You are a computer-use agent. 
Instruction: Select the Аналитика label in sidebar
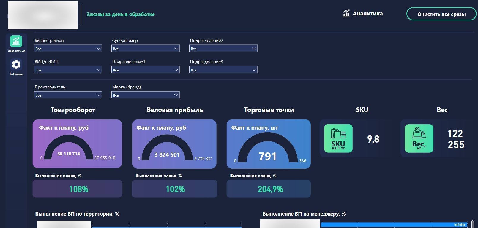[16, 51]
